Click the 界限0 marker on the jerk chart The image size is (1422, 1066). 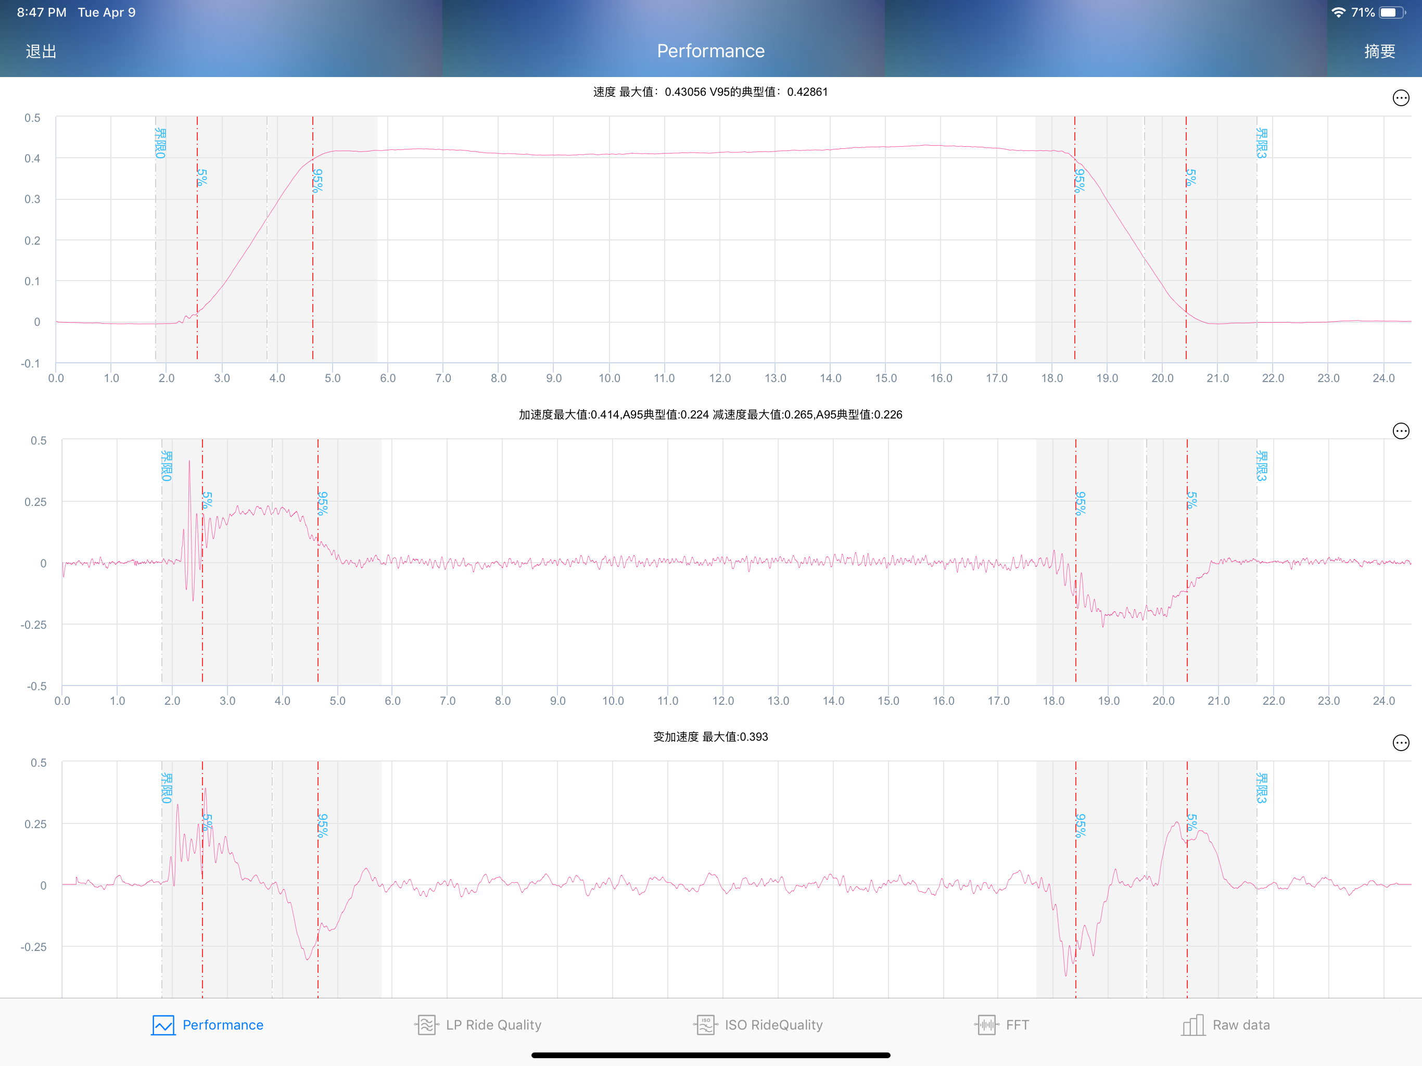pyautogui.click(x=167, y=788)
